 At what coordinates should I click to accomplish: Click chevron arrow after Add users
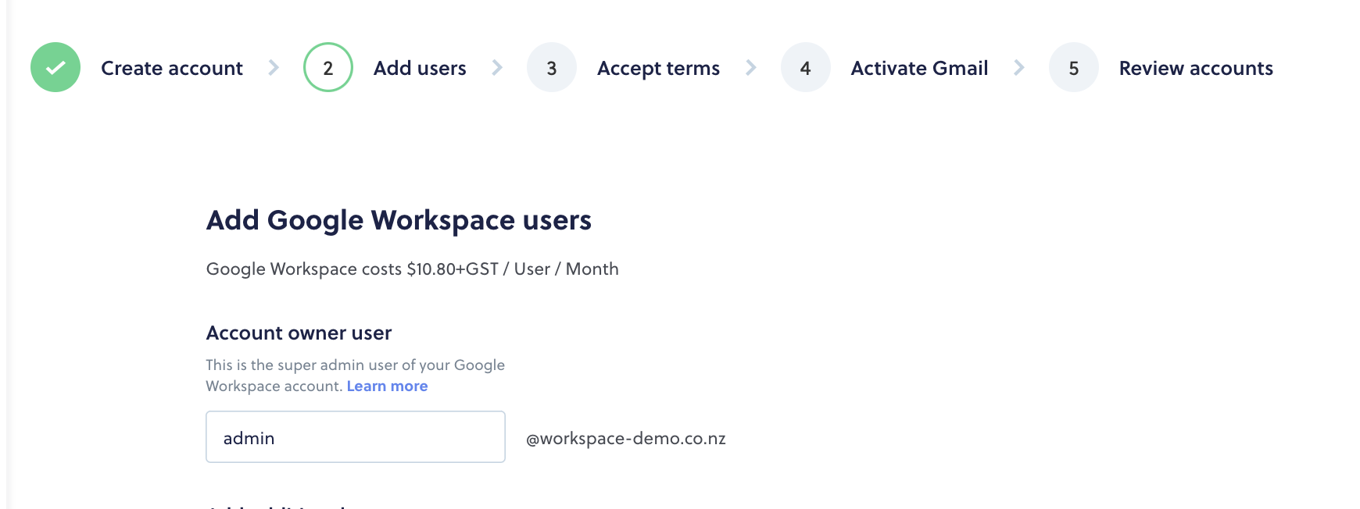tap(497, 68)
